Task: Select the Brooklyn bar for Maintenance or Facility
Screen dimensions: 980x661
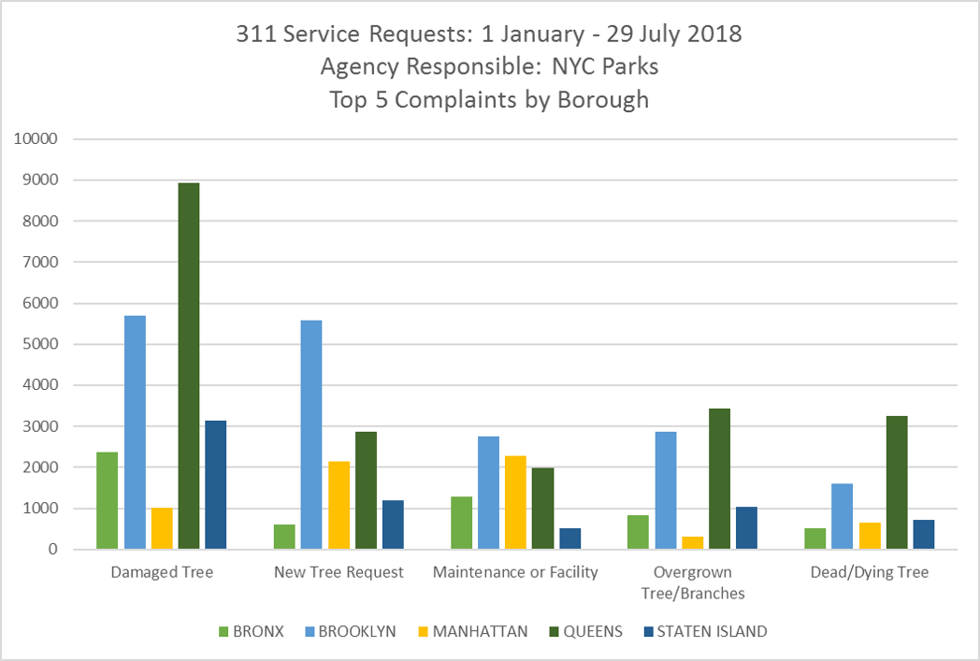Action: 489,493
